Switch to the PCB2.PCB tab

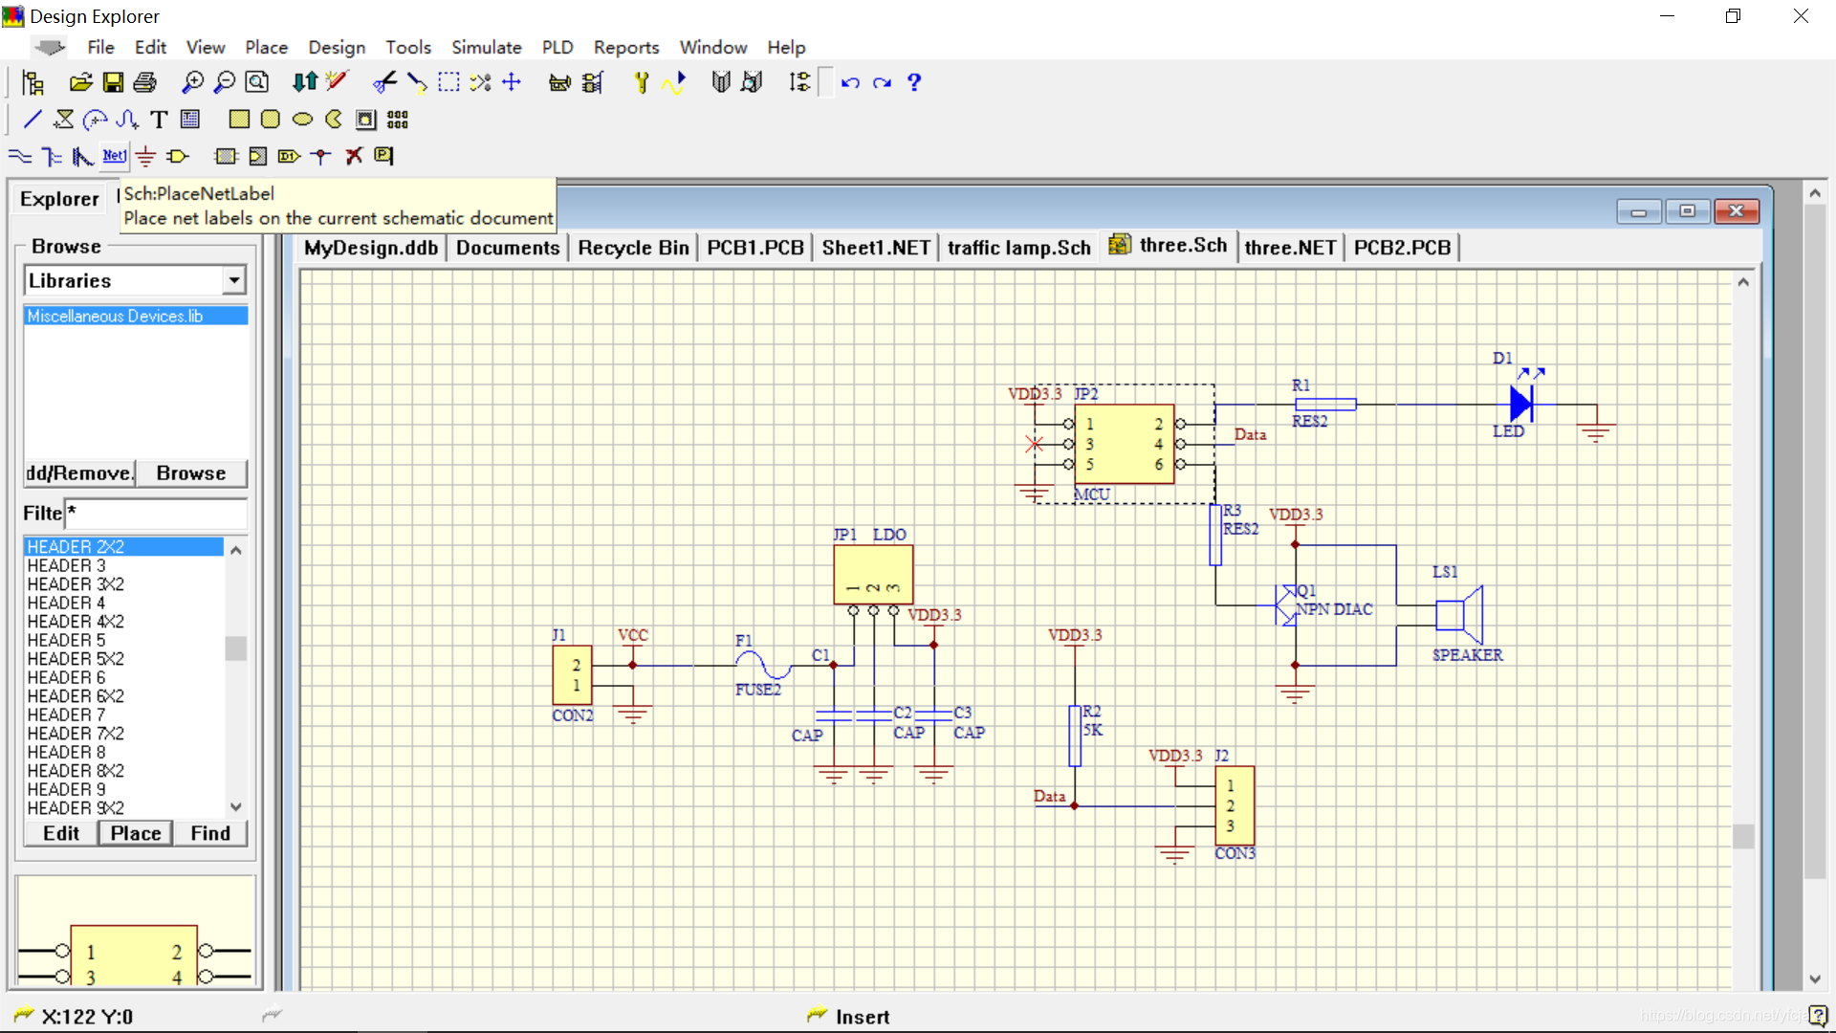click(x=1402, y=248)
